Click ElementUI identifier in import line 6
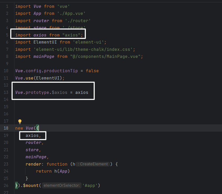This screenshot has width=222, height=194. tap(45, 42)
